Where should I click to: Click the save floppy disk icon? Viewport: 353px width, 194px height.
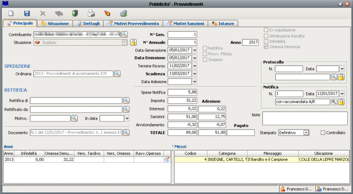(x=27, y=13)
